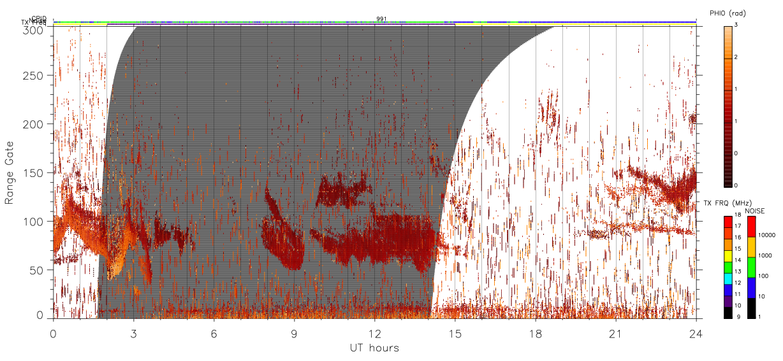
Task: Select the green 100–1000 NOISE legend segment
Action: 751,267
